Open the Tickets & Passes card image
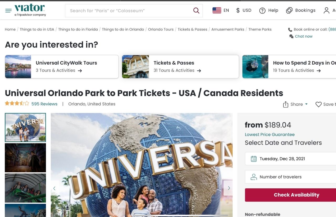This screenshot has width=336, height=217. pyautogui.click(x=135, y=67)
